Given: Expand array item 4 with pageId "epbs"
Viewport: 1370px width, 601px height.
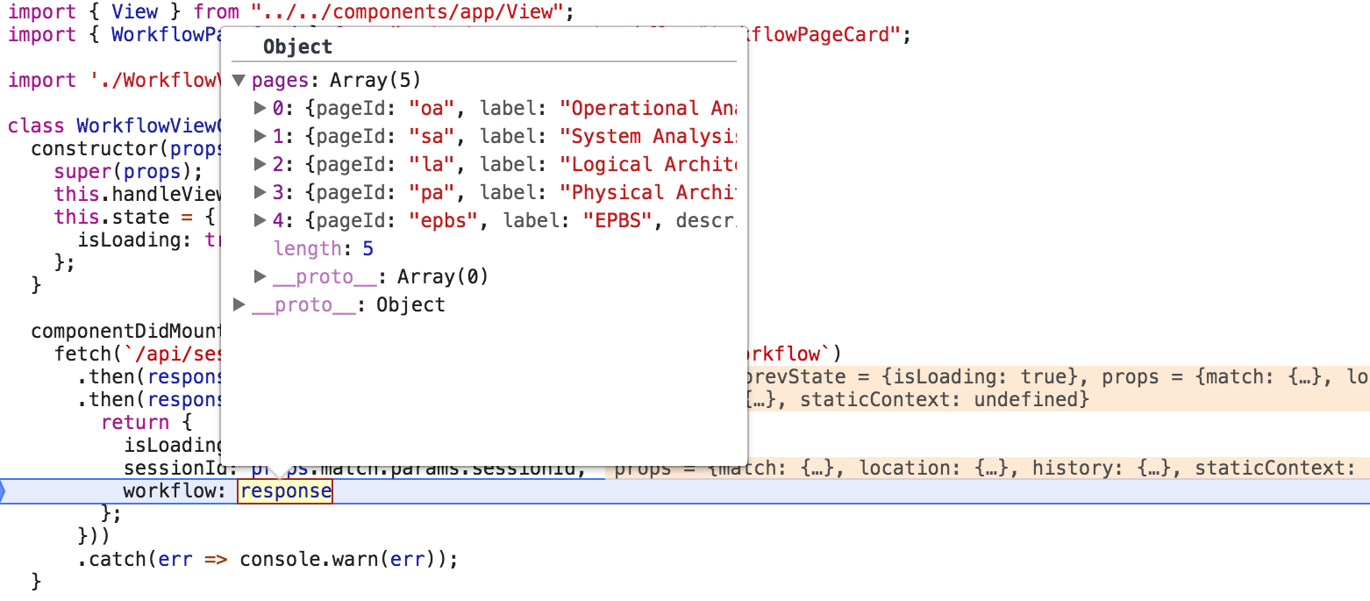Looking at the screenshot, I should (x=260, y=221).
